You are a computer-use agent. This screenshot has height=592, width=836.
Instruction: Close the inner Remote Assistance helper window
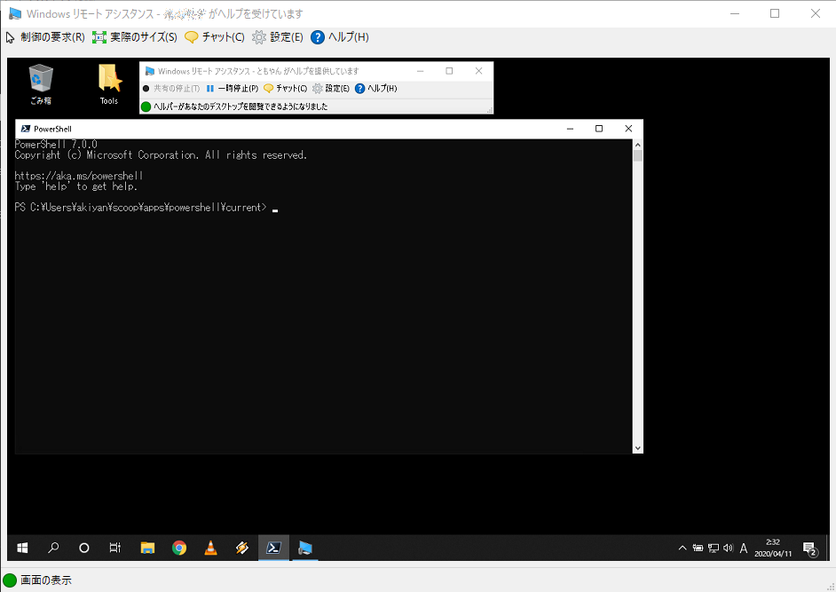(478, 71)
